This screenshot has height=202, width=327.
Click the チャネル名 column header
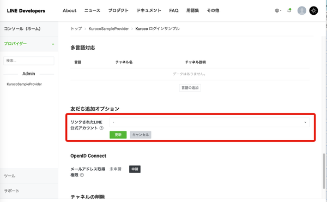(124, 62)
